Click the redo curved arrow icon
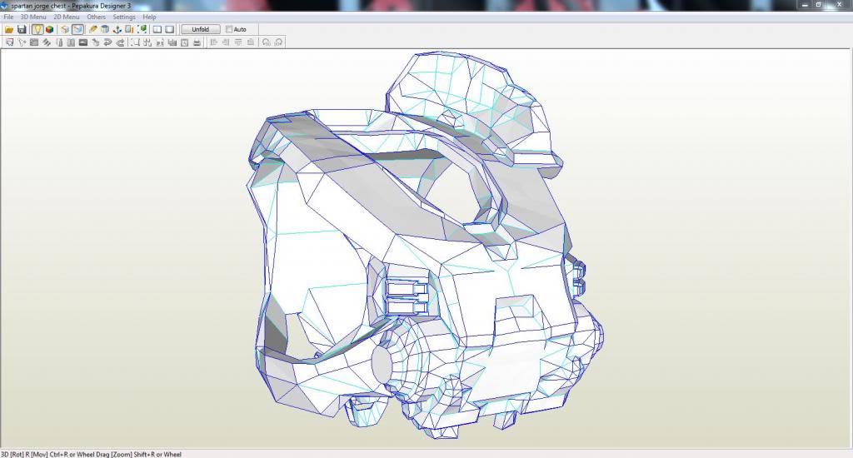 (120, 42)
